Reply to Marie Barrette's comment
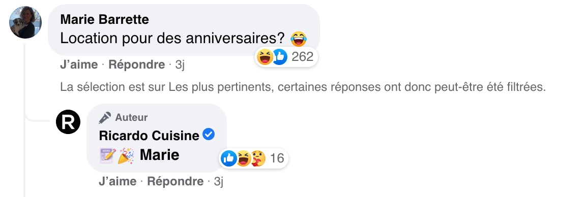Image resolution: width=586 pixels, height=197 pixels. coord(137,65)
